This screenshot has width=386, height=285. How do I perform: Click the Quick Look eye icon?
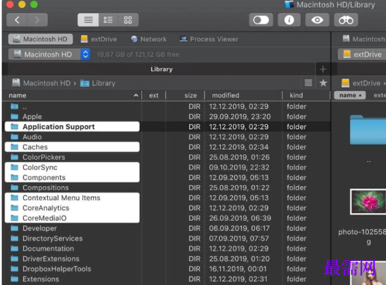point(317,20)
